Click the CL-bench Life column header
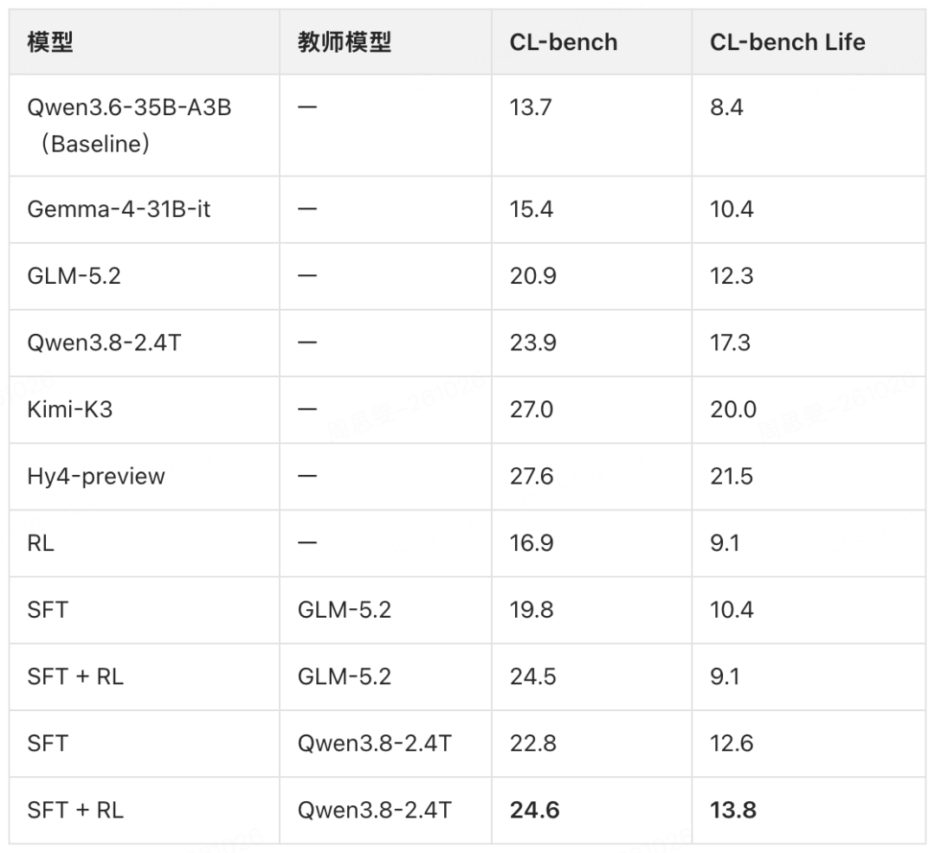The width and height of the screenshot is (935, 853). point(809,42)
